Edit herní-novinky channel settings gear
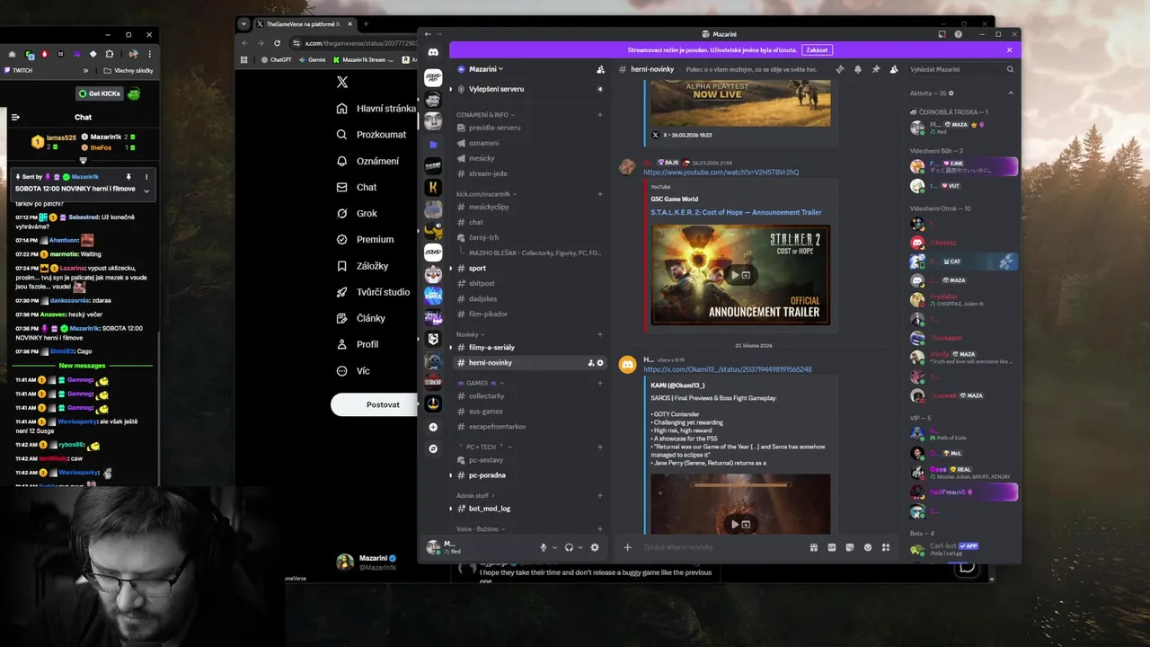 coord(600,363)
